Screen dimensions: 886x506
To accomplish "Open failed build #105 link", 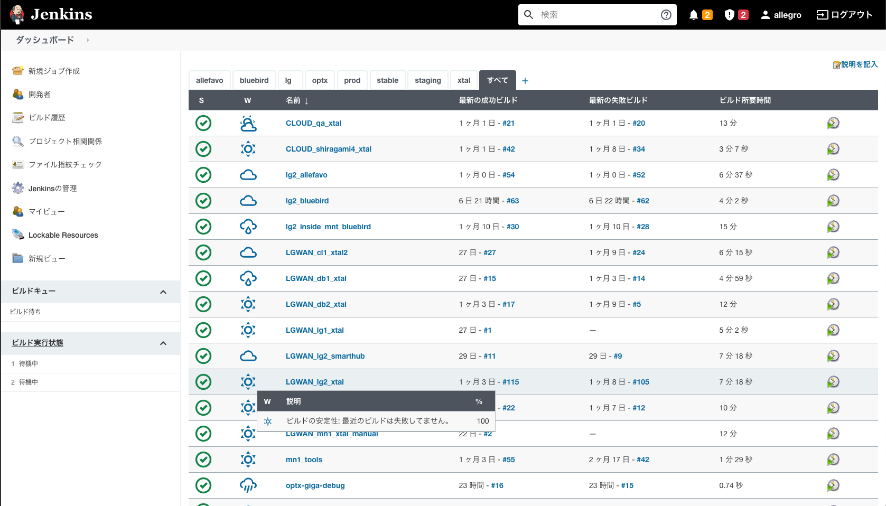I will pos(641,382).
